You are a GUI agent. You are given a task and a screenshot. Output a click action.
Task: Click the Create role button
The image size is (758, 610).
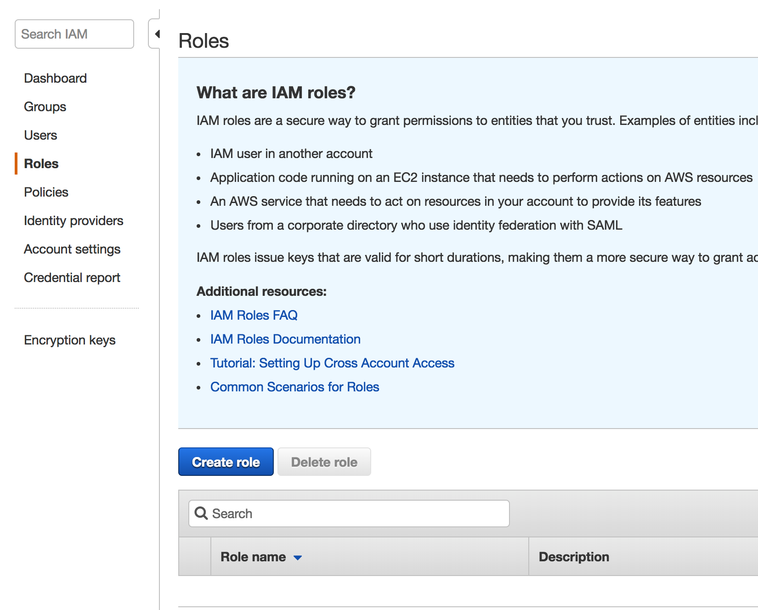click(226, 462)
